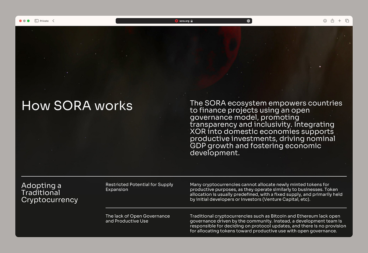Viewport: 368px width, 253px height.
Task: Click Restricted Potential for Supply Expansion
Action: click(x=139, y=187)
